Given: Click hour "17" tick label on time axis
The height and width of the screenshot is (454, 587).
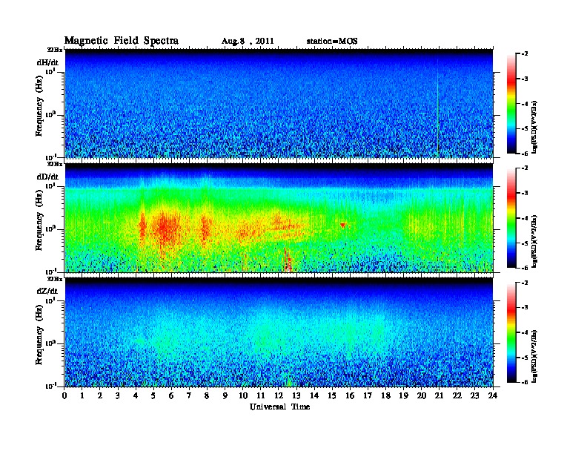Looking at the screenshot, I should point(368,396).
